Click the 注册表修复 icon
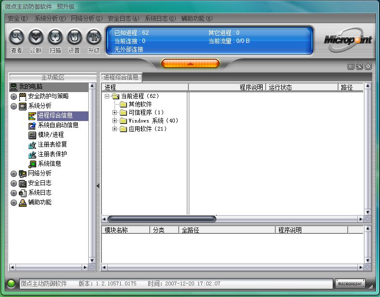Screen dimensions: 380x297 (x=32, y=145)
